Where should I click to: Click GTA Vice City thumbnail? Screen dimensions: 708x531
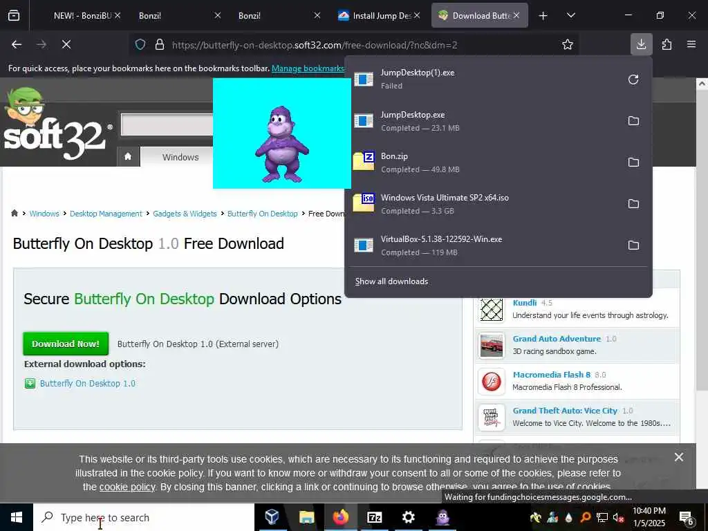(492, 417)
